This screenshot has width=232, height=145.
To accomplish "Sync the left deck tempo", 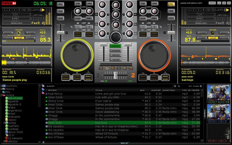I will click(x=60, y=18).
